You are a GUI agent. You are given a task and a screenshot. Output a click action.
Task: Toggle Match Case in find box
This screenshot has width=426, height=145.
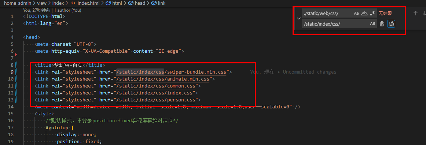click(356, 13)
